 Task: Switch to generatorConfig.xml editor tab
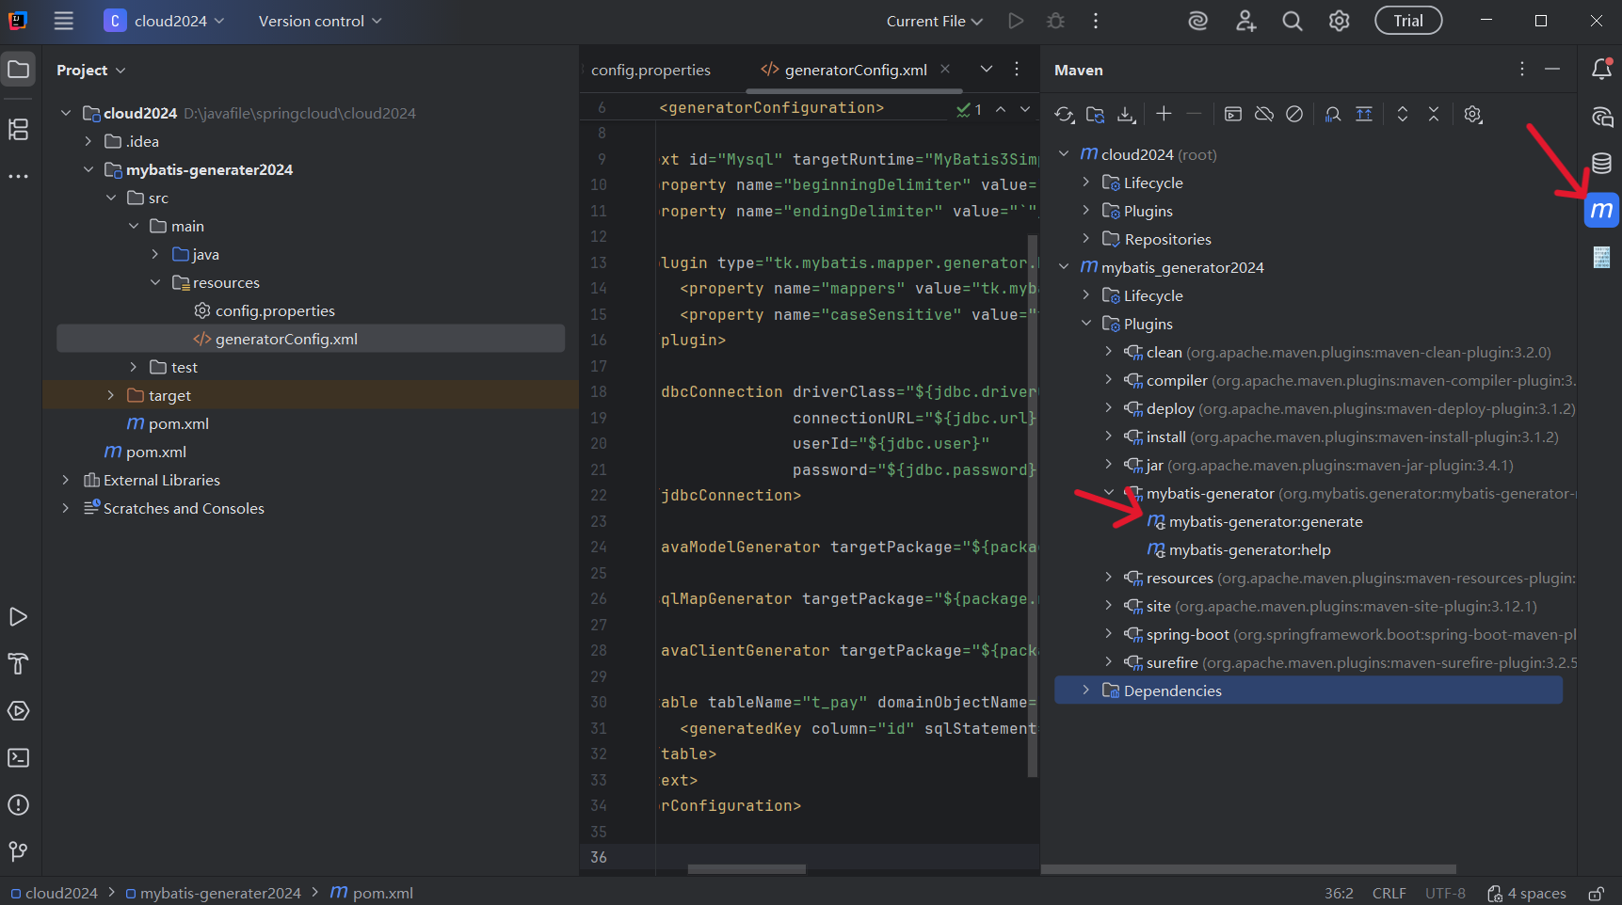856,70
